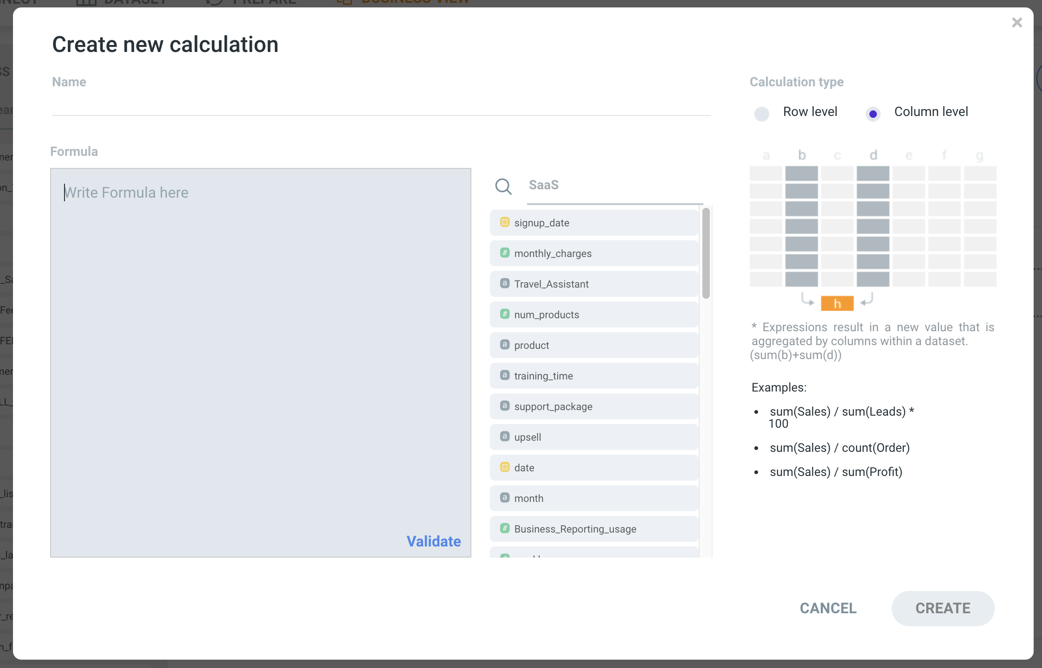Click the text icon beside training_time
Viewport: 1042px width, 668px height.
(x=505, y=375)
